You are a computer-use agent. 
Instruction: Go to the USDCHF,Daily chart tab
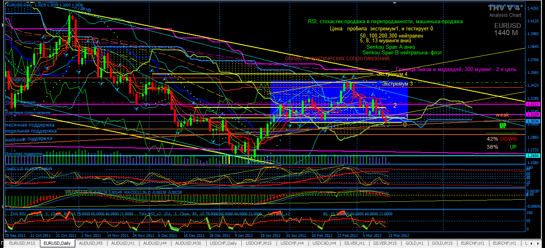pos(224,243)
